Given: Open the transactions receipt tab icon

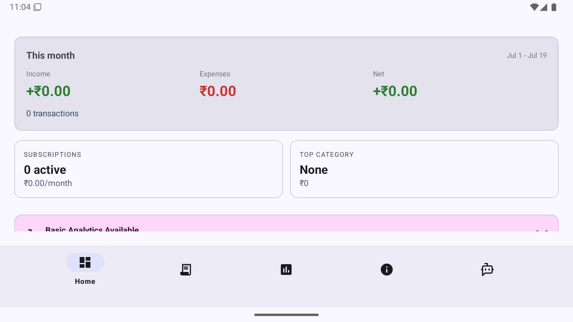Looking at the screenshot, I should [186, 270].
